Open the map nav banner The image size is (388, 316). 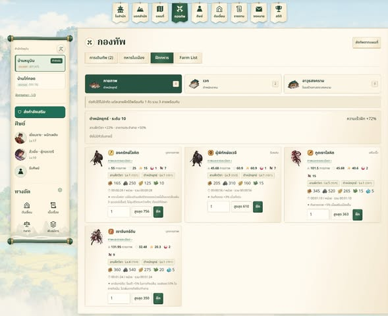pos(160,13)
